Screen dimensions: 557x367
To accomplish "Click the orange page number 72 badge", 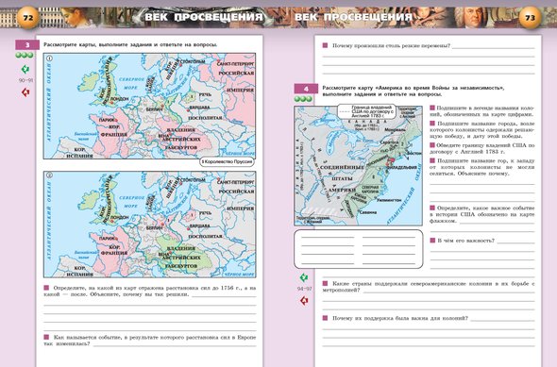I will click(27, 17).
